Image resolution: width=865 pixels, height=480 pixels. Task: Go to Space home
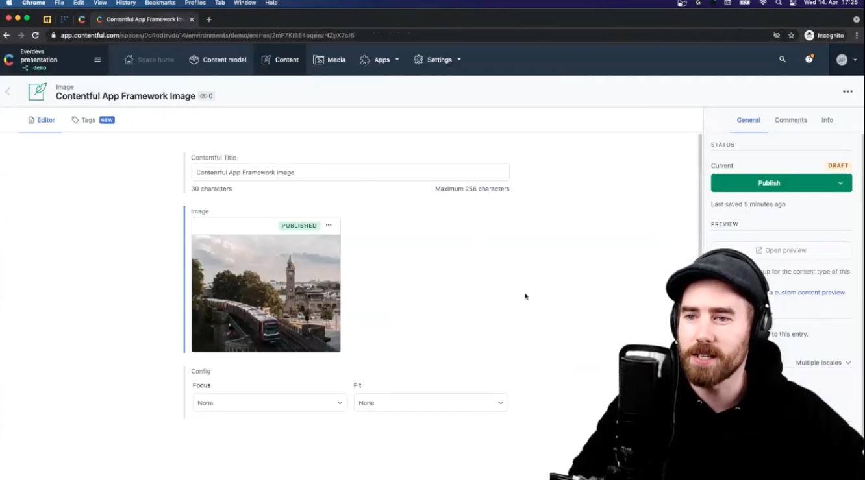pyautogui.click(x=149, y=60)
